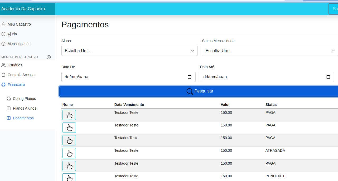The width and height of the screenshot is (338, 181).
Task: Expand the Aluno dropdown
Action: [x=129, y=51]
